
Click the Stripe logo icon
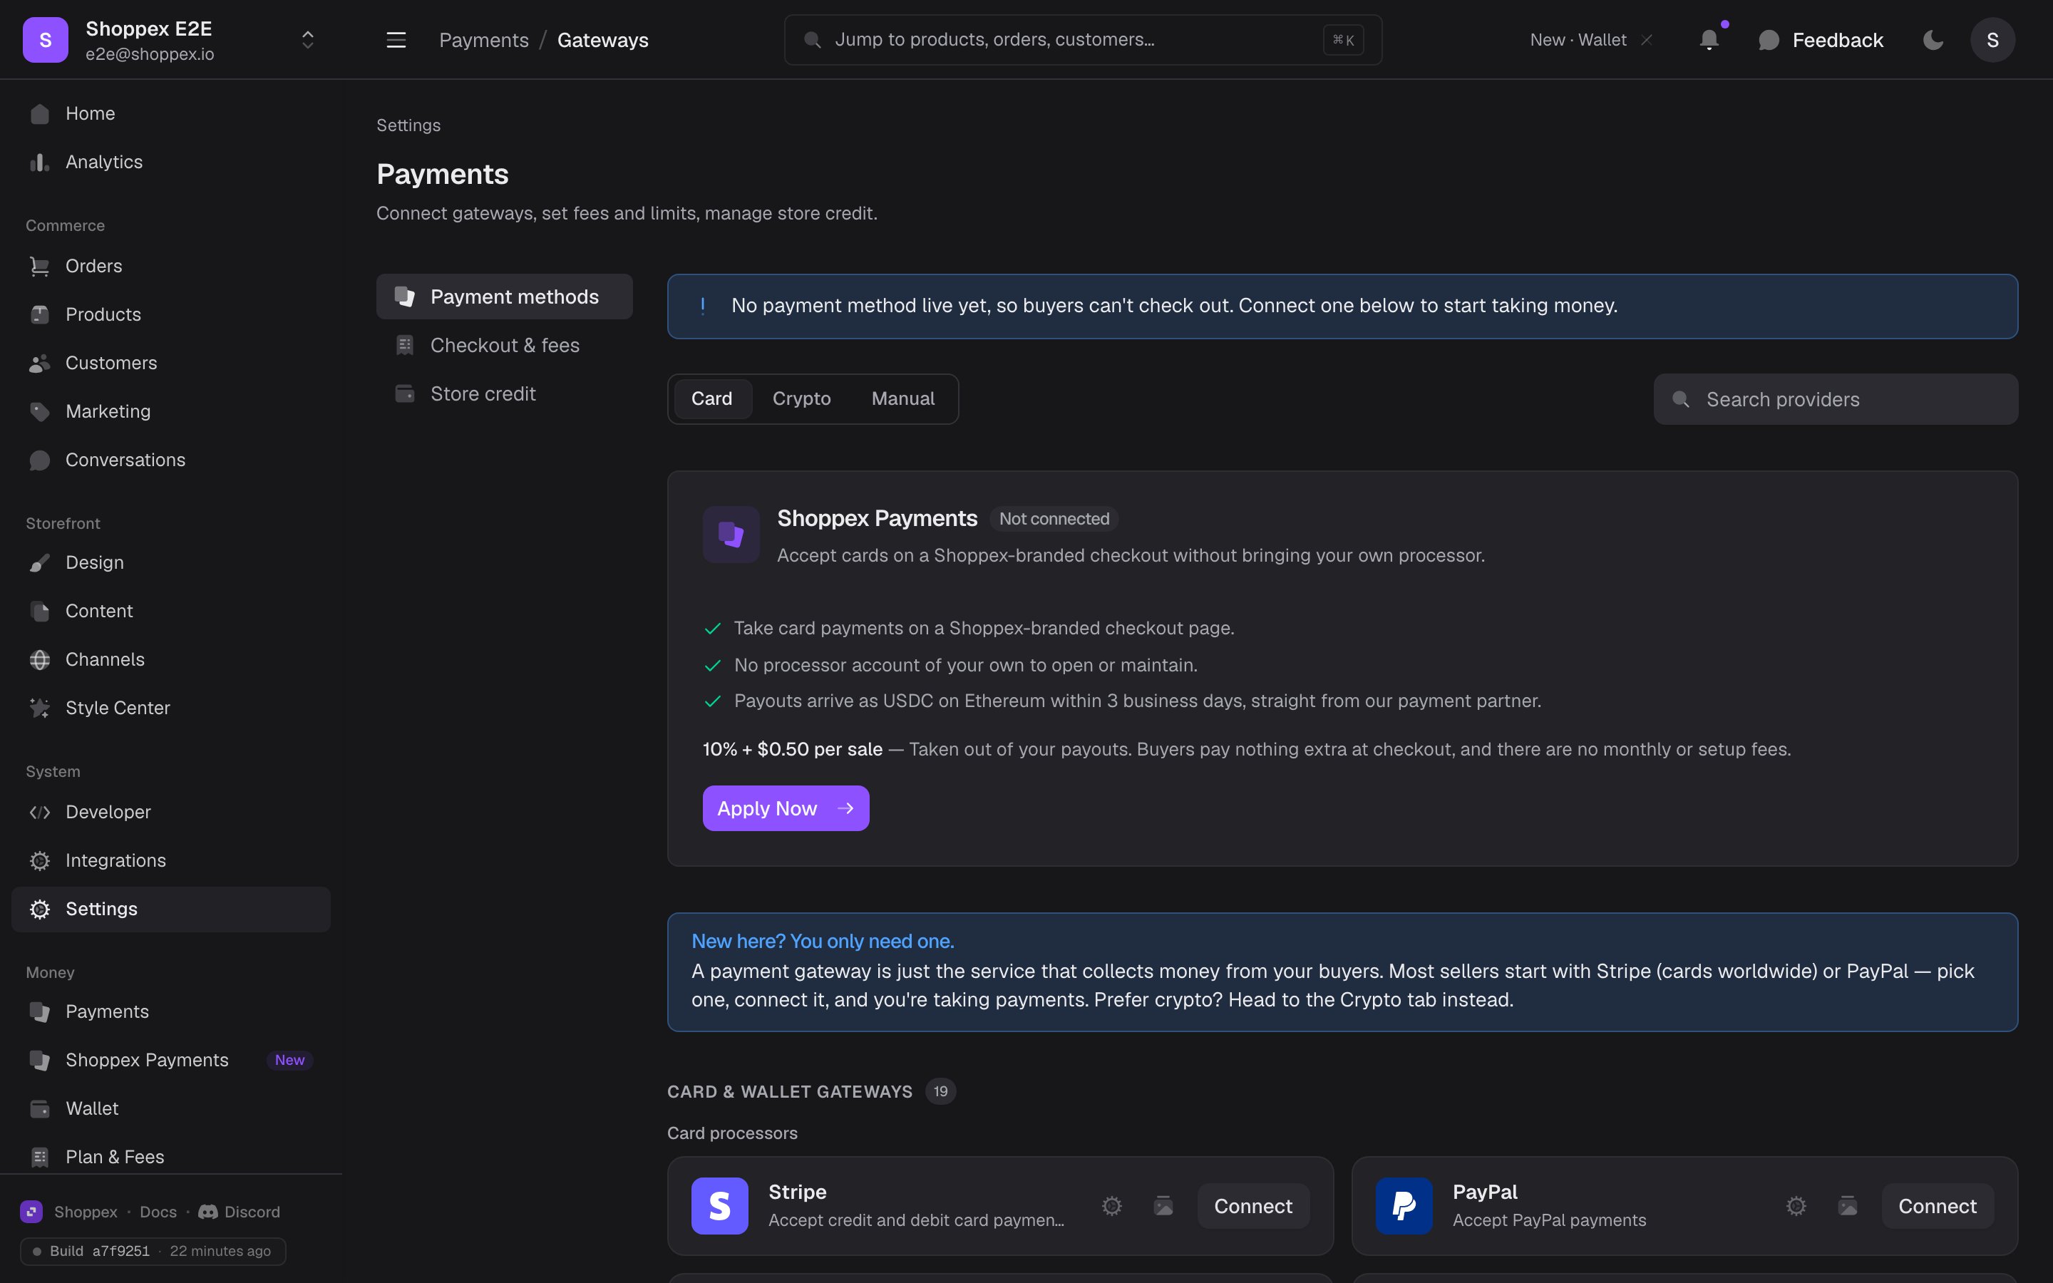pos(719,1206)
